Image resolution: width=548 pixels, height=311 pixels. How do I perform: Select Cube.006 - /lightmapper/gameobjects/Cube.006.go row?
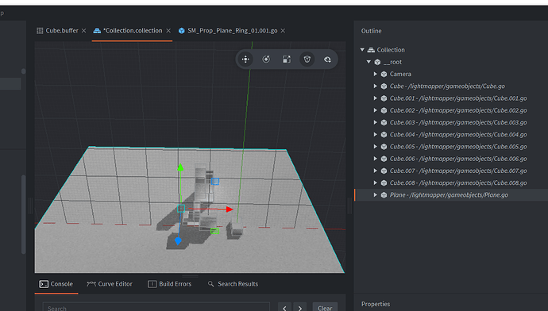(x=451, y=159)
